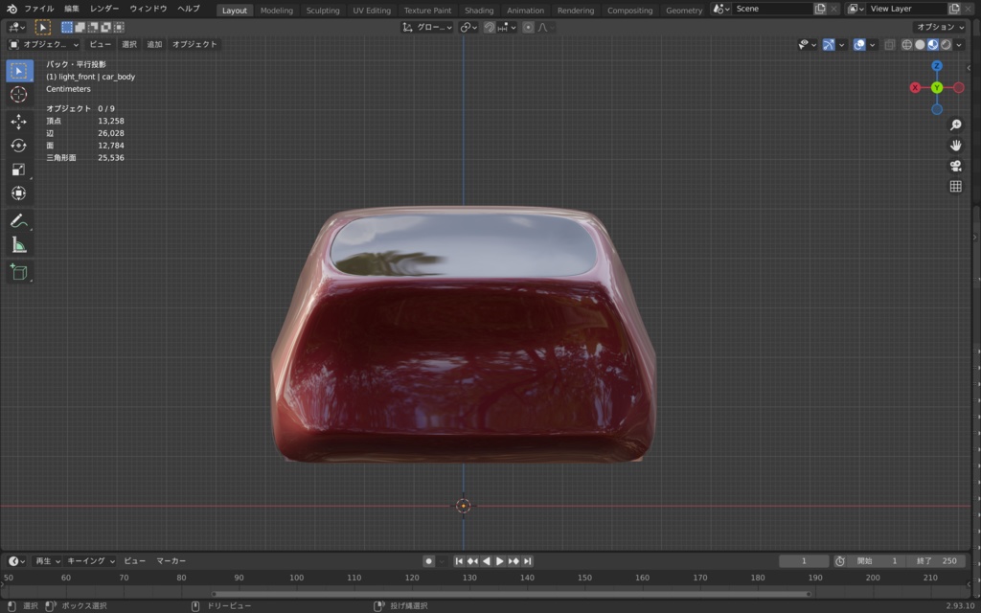Switch to the Shading workspace tab
The image size is (981, 613).
[479, 11]
